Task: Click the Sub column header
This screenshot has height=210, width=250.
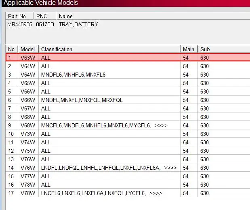Action: click(x=224, y=49)
